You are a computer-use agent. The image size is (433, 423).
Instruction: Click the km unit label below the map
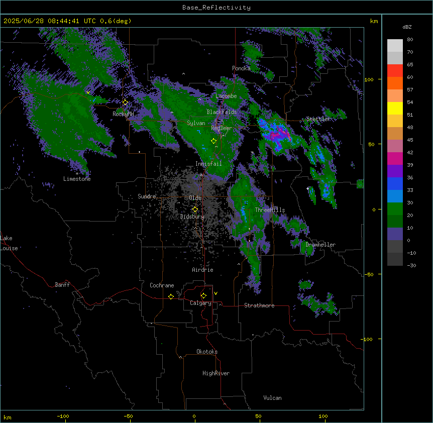[8, 417]
